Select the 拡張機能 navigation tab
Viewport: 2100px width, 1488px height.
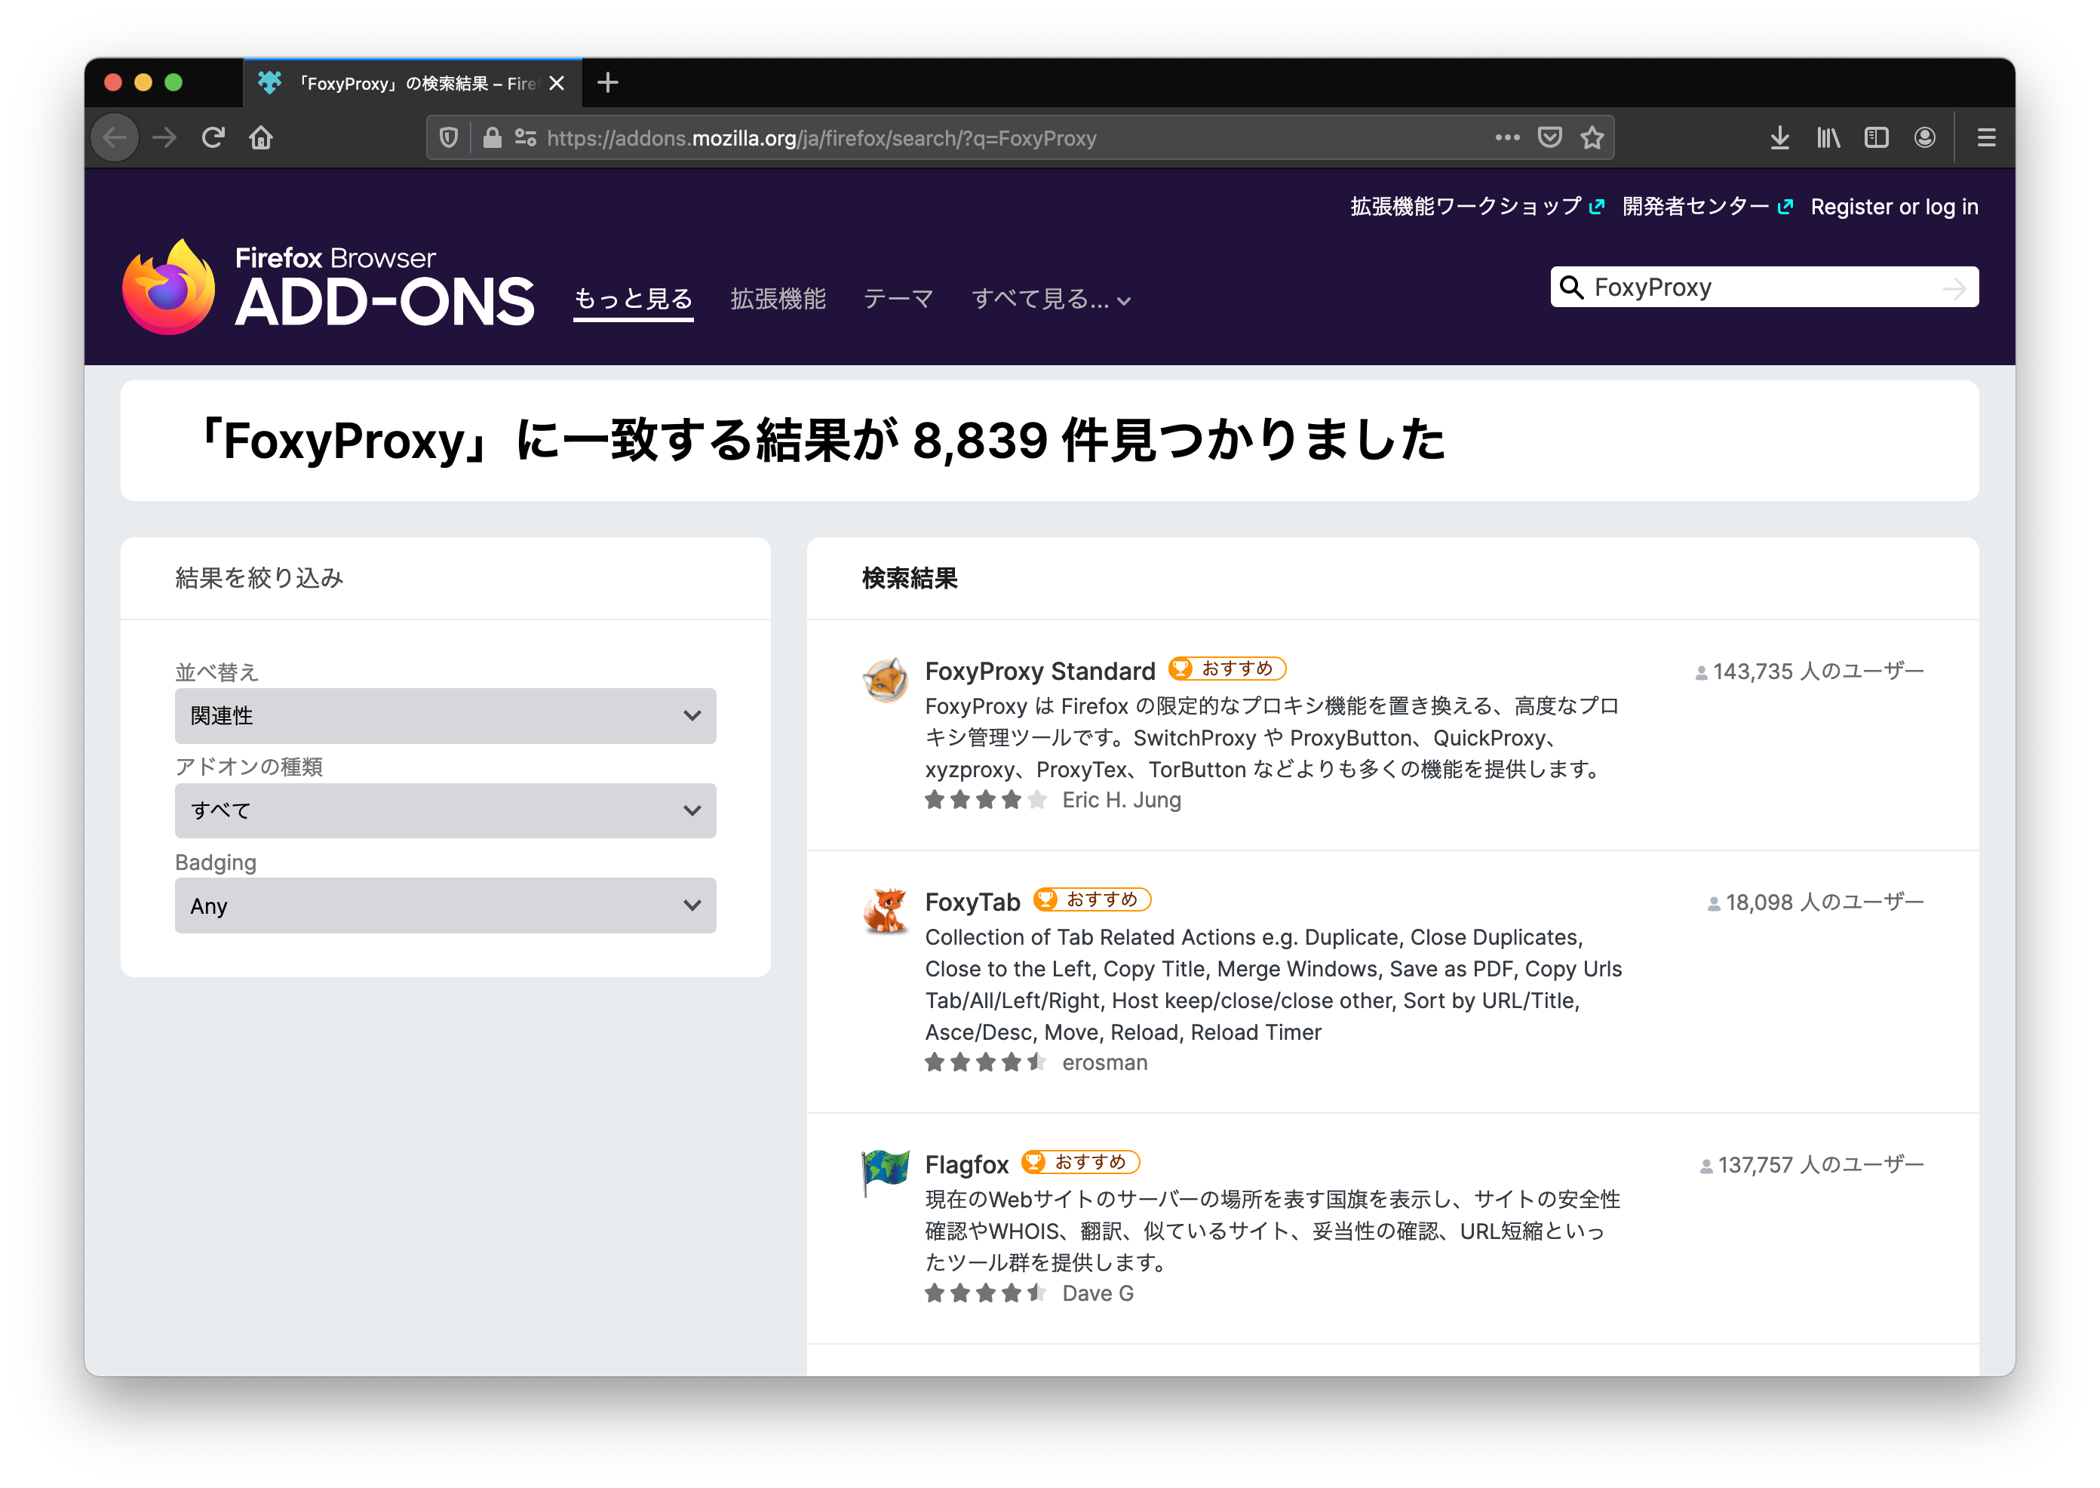(778, 300)
